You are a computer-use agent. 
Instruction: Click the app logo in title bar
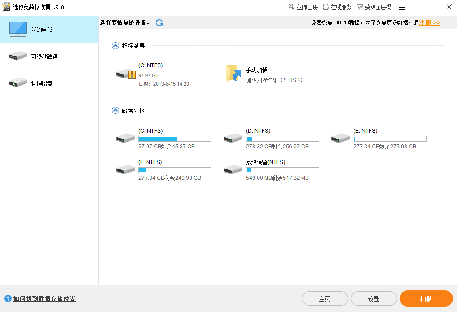point(6,7)
